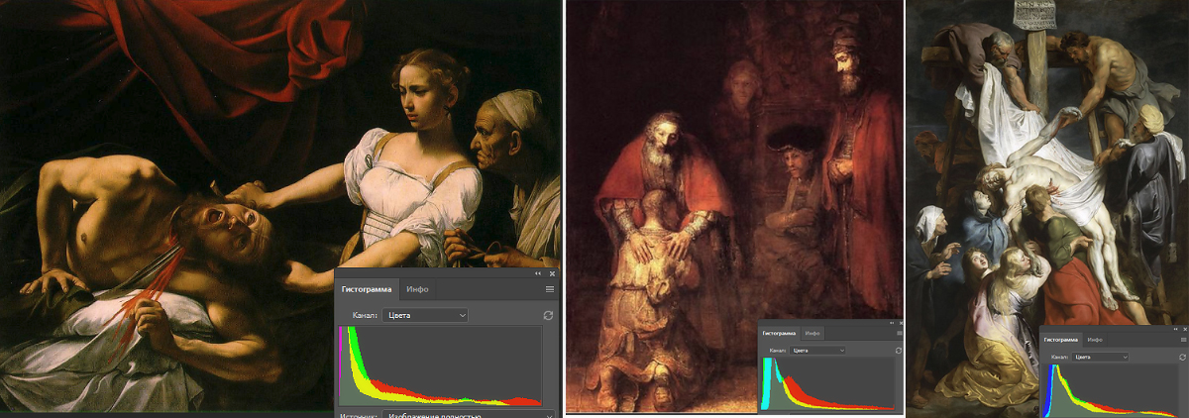
Task: Open the middle histogram panel's menu icon
Action: [899, 333]
